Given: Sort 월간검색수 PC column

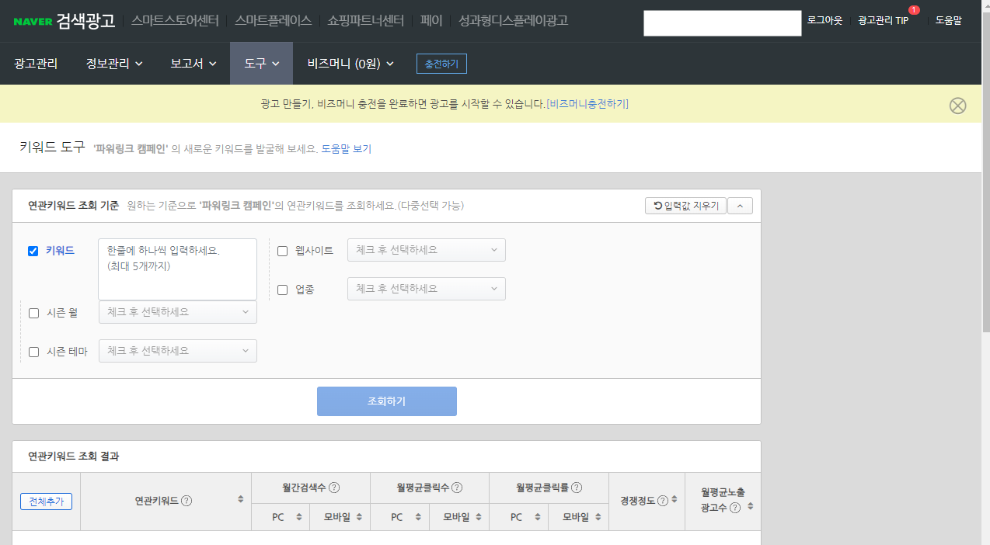Looking at the screenshot, I should 298,517.
